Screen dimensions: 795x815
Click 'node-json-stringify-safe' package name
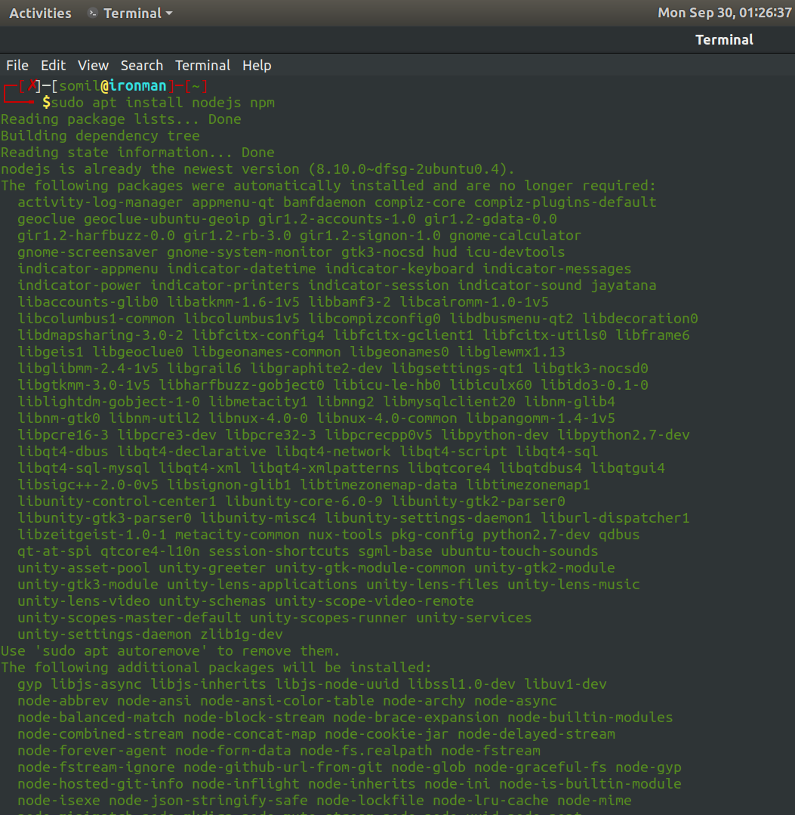(x=208, y=801)
